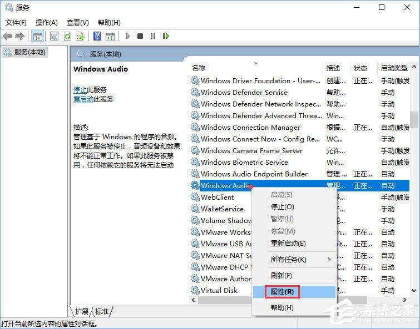This screenshot has width=420, height=329.
Task: Click the horizontal scrollbar left arrow
Action: [x=193, y=300]
